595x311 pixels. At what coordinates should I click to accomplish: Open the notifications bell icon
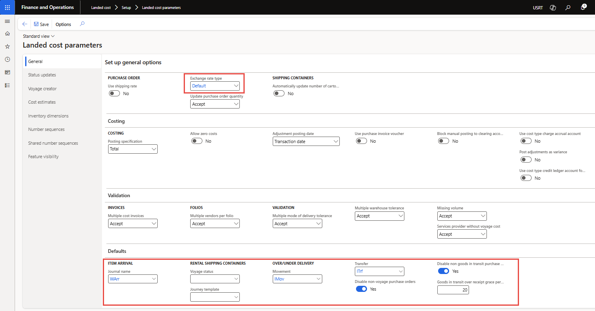point(583,8)
